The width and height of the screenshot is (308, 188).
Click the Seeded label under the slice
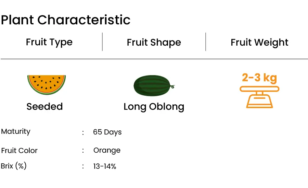pos(44,106)
